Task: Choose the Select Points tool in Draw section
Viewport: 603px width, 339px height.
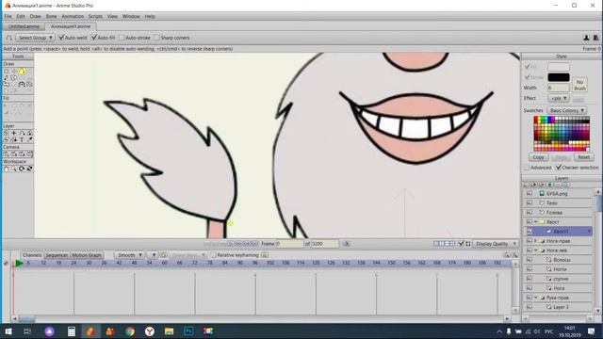Action: click(7, 72)
